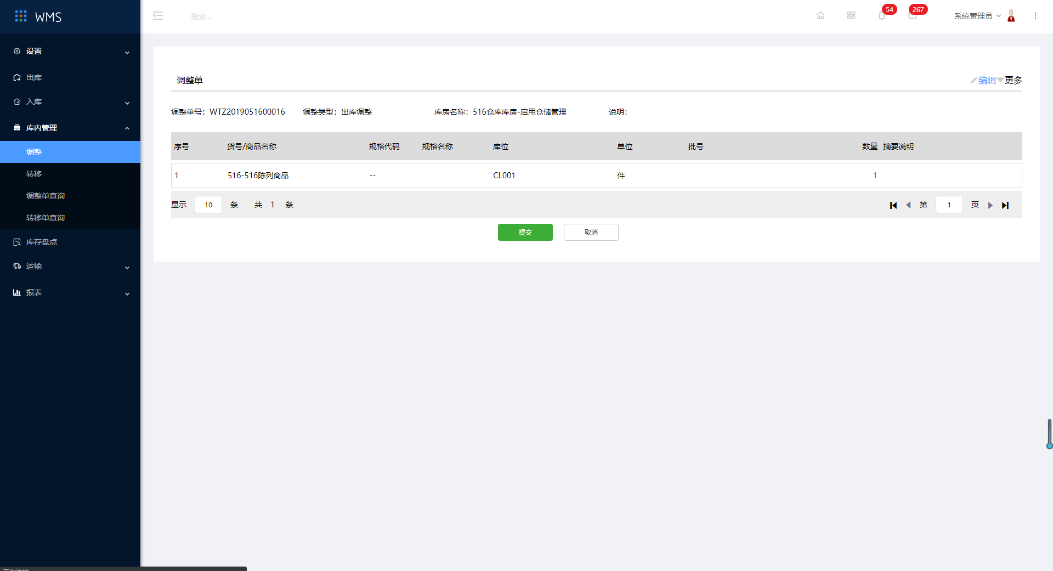1053x571 pixels.
Task: Open notifications bell with 54 badge
Action: 882,16
